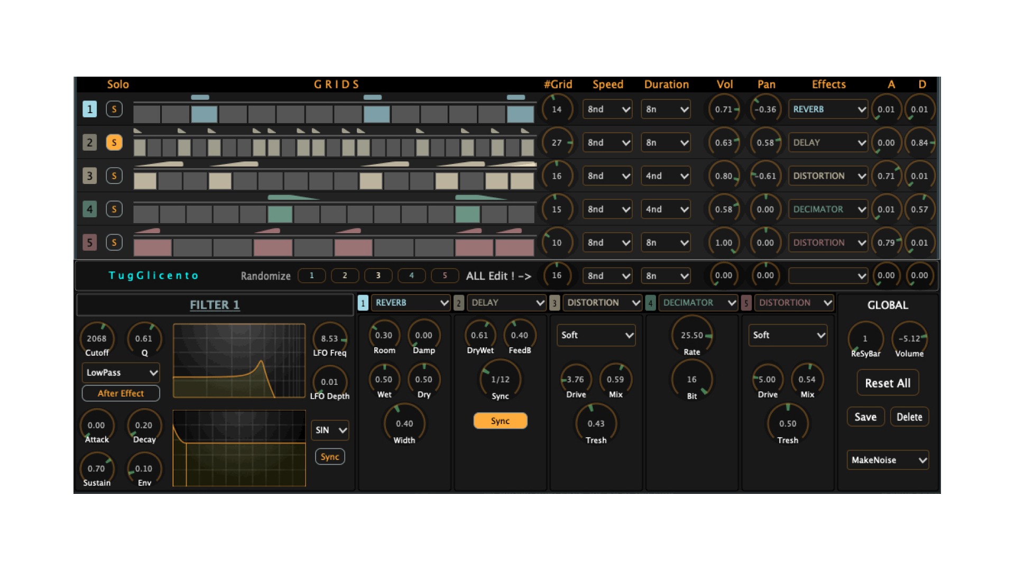Toggle the first grid step of track 3
The width and height of the screenshot is (1015, 571).
click(x=145, y=181)
